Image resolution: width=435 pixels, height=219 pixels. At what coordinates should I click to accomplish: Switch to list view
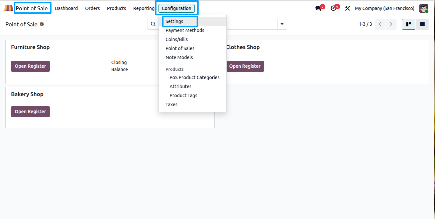(x=422, y=24)
